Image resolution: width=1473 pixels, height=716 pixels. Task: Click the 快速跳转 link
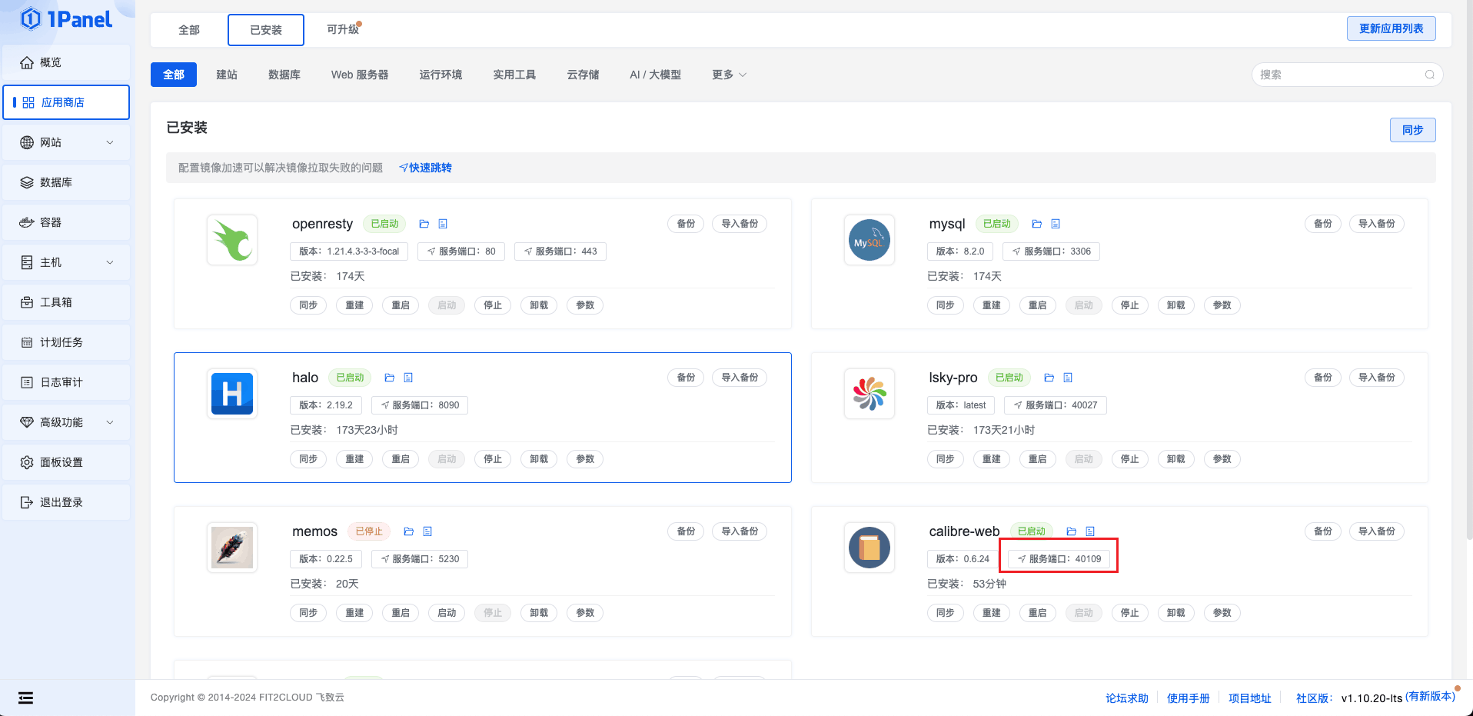pyautogui.click(x=426, y=168)
